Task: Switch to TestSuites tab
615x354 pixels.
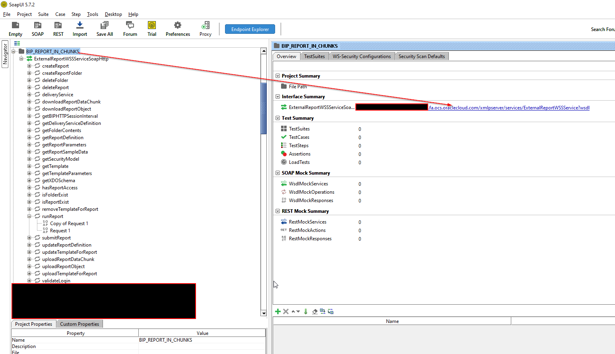Action: 314,56
